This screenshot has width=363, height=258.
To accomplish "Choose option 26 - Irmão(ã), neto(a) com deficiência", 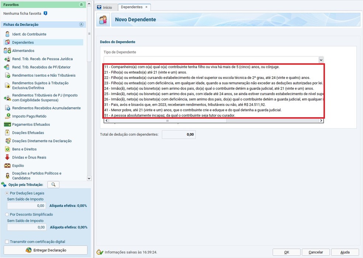I will tap(214, 99).
